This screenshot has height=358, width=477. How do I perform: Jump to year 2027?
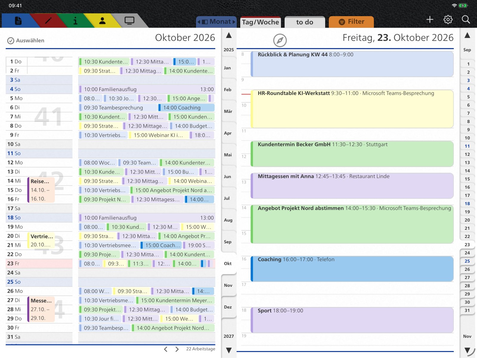[x=229, y=336]
